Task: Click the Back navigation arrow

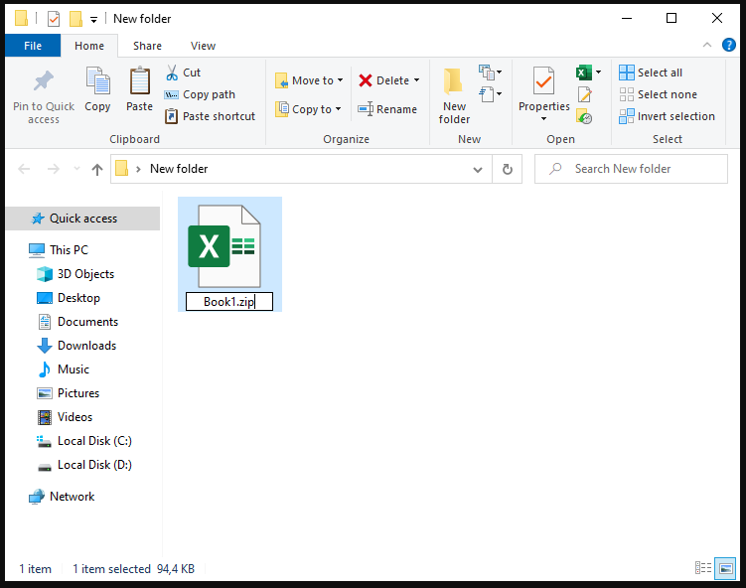Action: coord(24,169)
